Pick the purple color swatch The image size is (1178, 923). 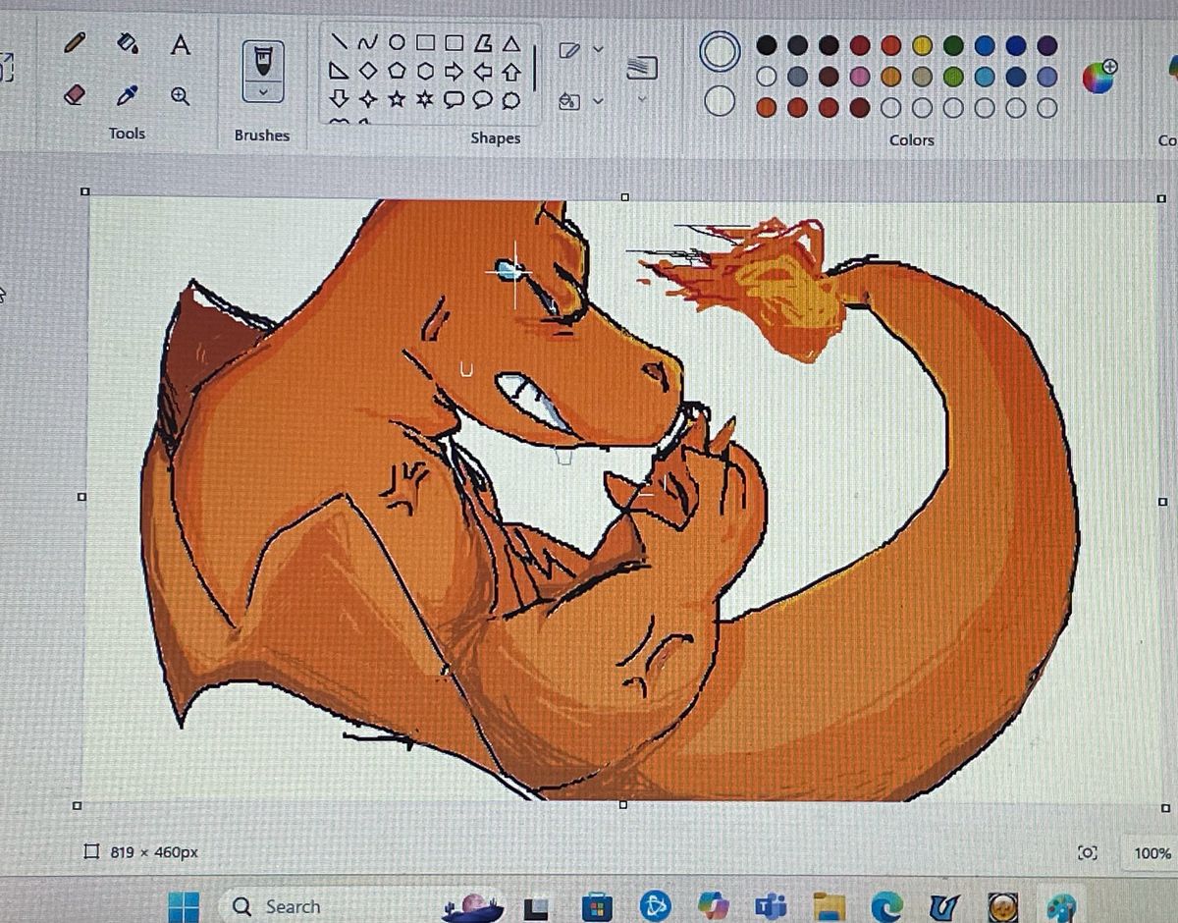tap(1047, 45)
